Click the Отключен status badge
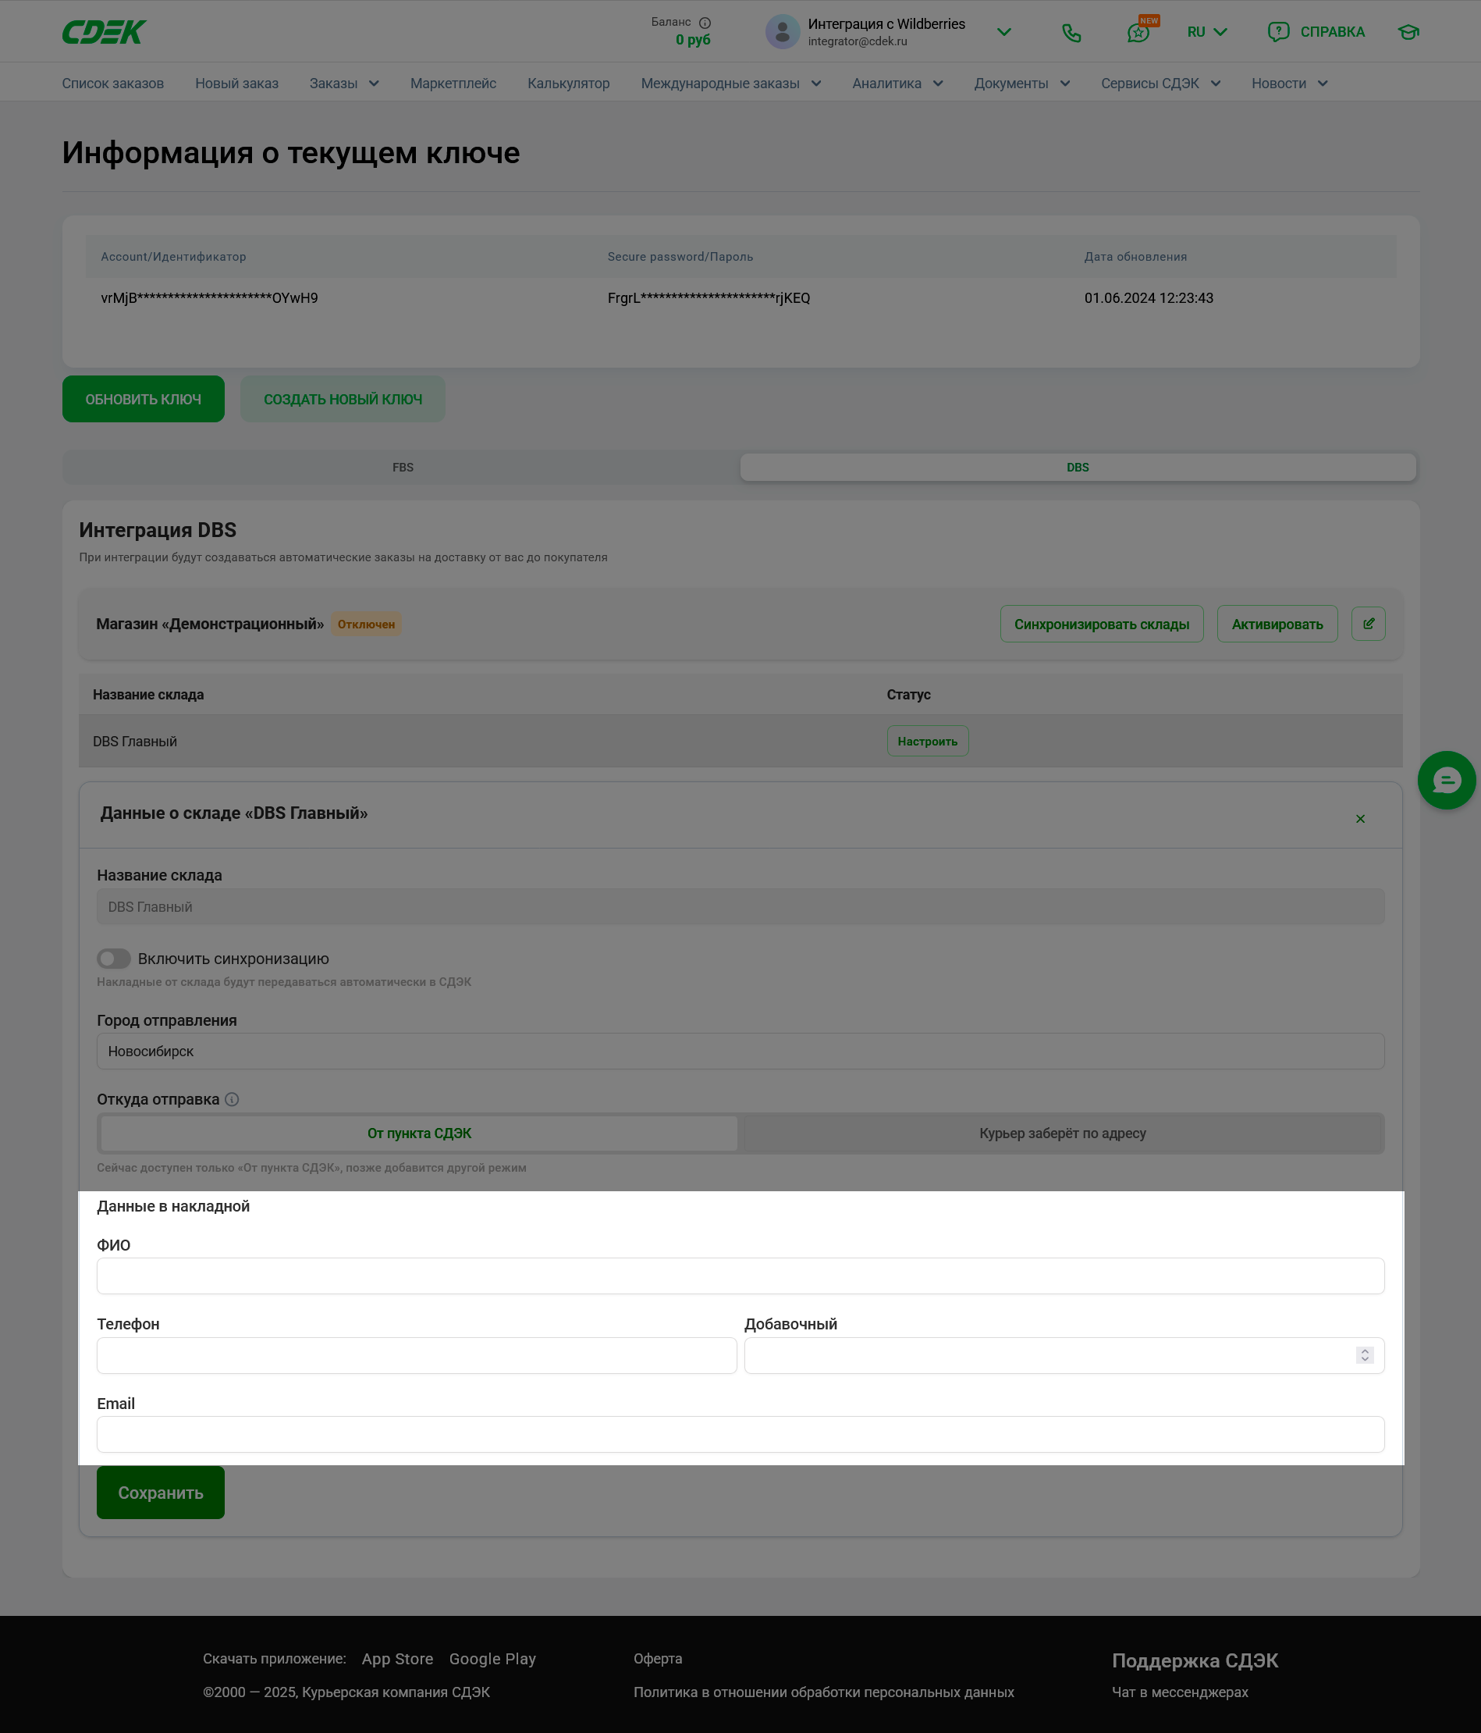The width and height of the screenshot is (1481, 1733). pos(366,624)
